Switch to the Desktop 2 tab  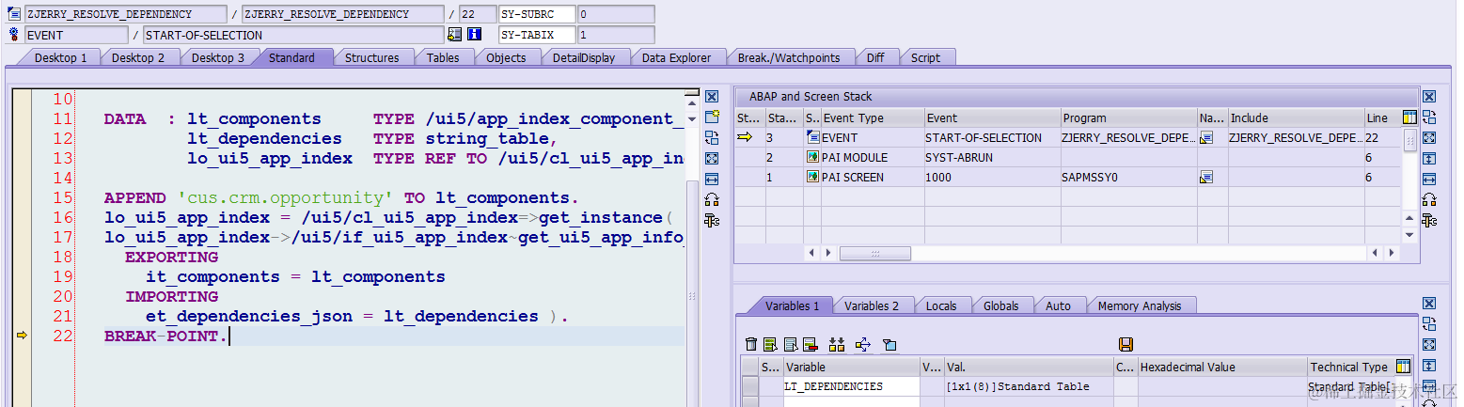coord(138,57)
